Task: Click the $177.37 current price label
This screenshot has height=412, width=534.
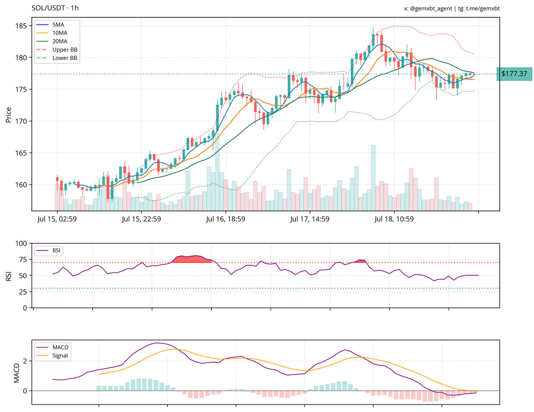Action: point(514,74)
